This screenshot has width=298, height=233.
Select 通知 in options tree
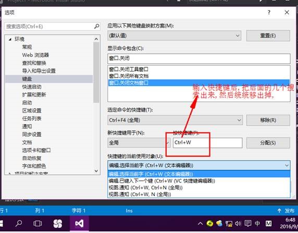pos(27,126)
